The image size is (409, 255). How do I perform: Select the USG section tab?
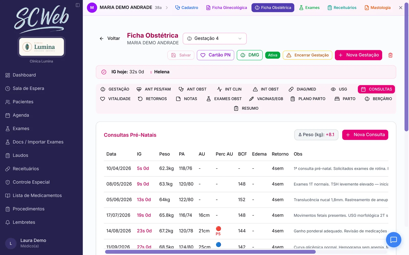(x=339, y=89)
